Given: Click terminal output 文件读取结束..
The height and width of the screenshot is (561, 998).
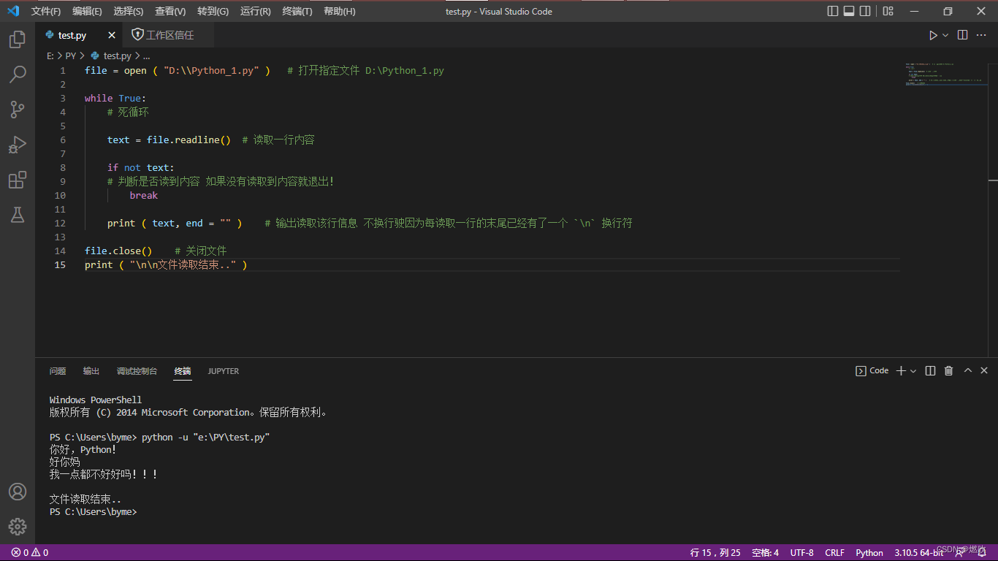Looking at the screenshot, I should [85, 500].
